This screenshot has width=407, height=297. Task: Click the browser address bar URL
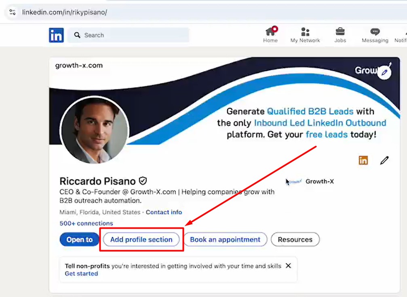pyautogui.click(x=64, y=12)
